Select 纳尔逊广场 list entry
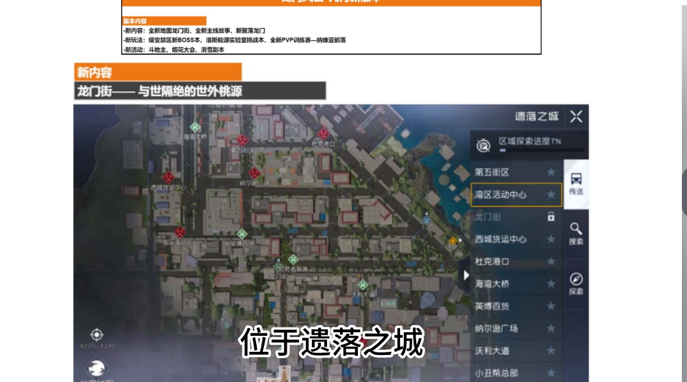687x382 pixels. (x=516, y=329)
